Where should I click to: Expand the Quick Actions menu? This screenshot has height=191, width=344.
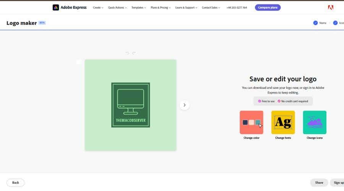(x=117, y=8)
